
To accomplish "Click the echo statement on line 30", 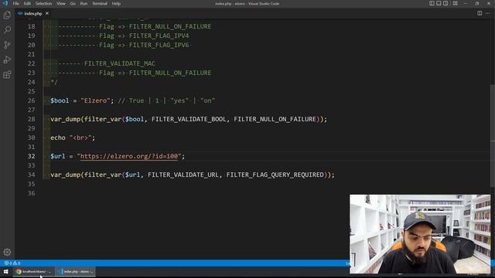I will coord(58,137).
